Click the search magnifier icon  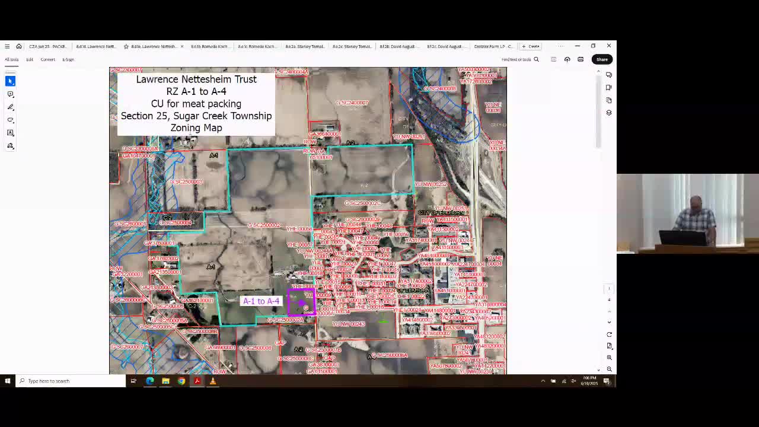pos(537,59)
